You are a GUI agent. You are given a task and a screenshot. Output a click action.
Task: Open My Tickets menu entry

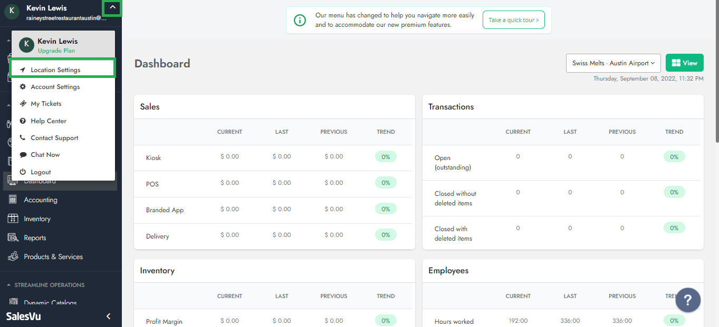[46, 104]
